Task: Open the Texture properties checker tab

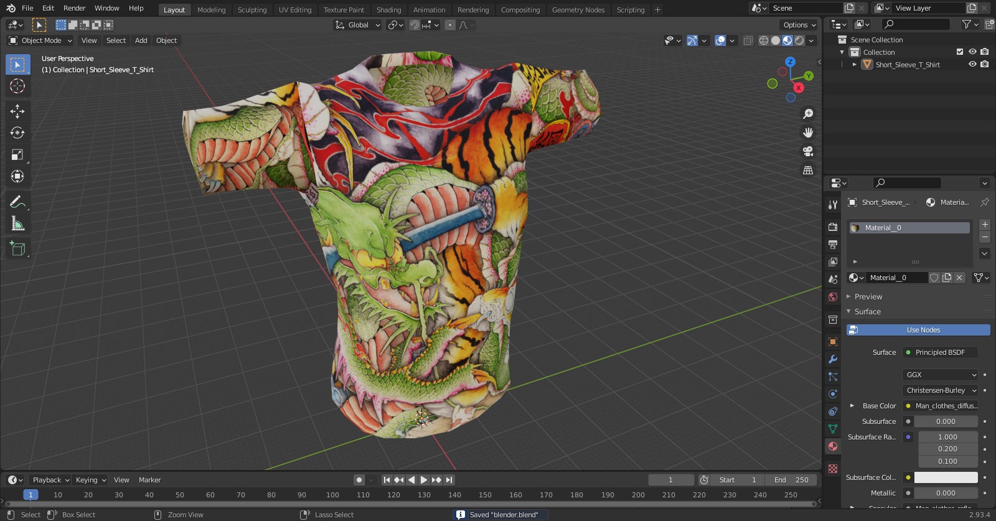Action: pyautogui.click(x=833, y=468)
